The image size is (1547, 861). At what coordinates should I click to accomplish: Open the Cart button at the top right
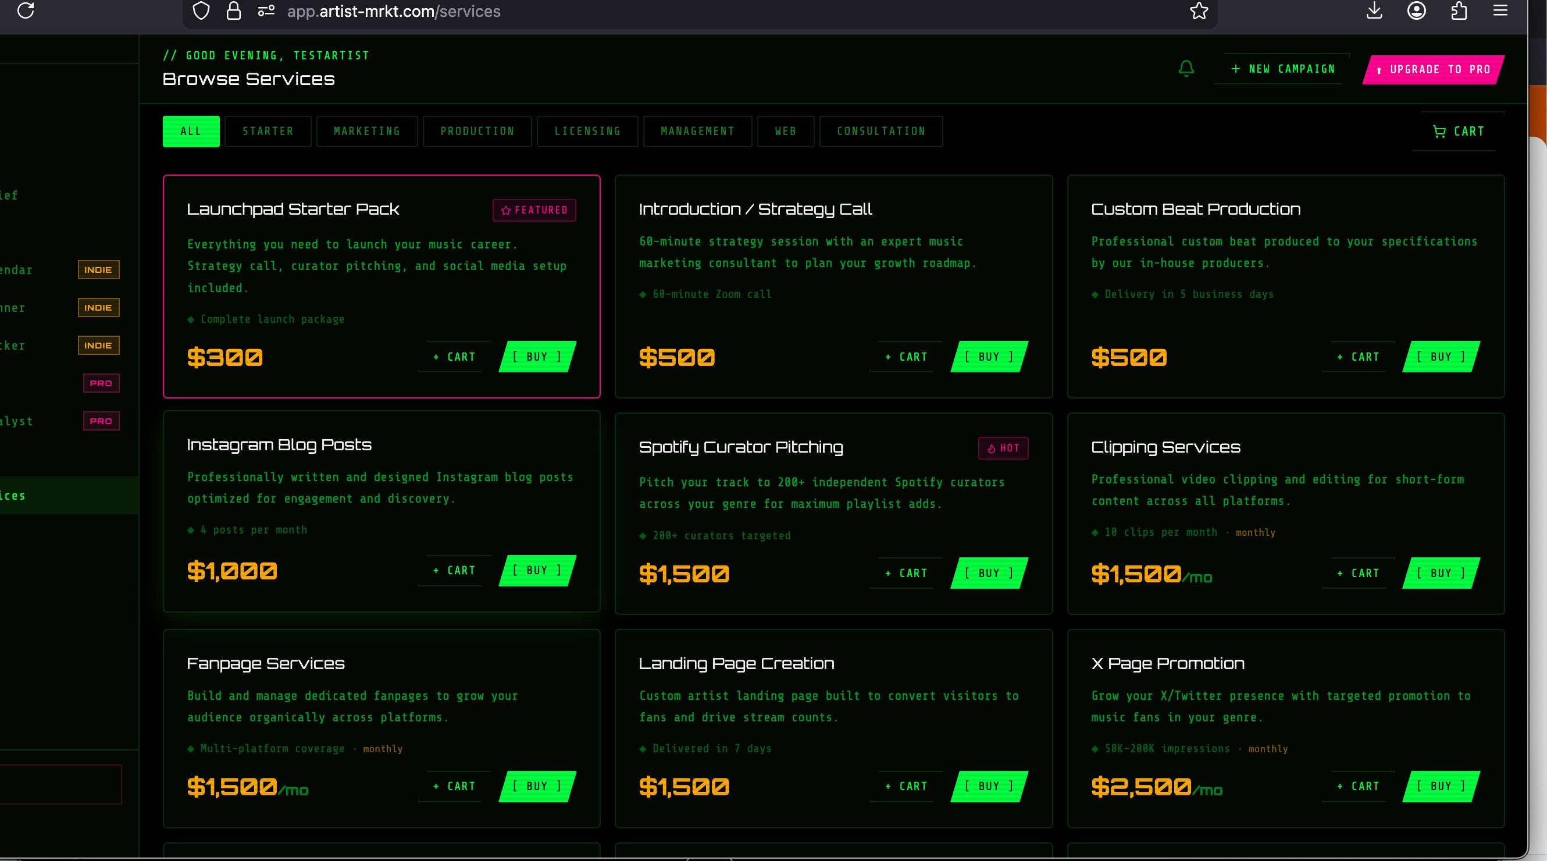click(1459, 131)
